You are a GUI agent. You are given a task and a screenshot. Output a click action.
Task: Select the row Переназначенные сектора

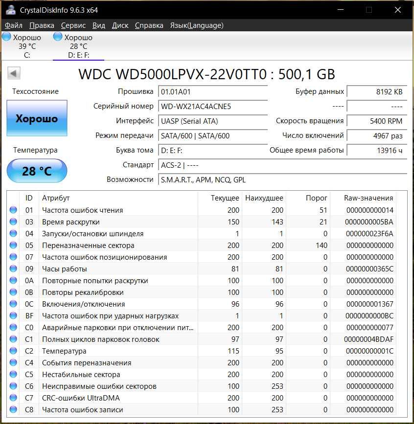202,245
